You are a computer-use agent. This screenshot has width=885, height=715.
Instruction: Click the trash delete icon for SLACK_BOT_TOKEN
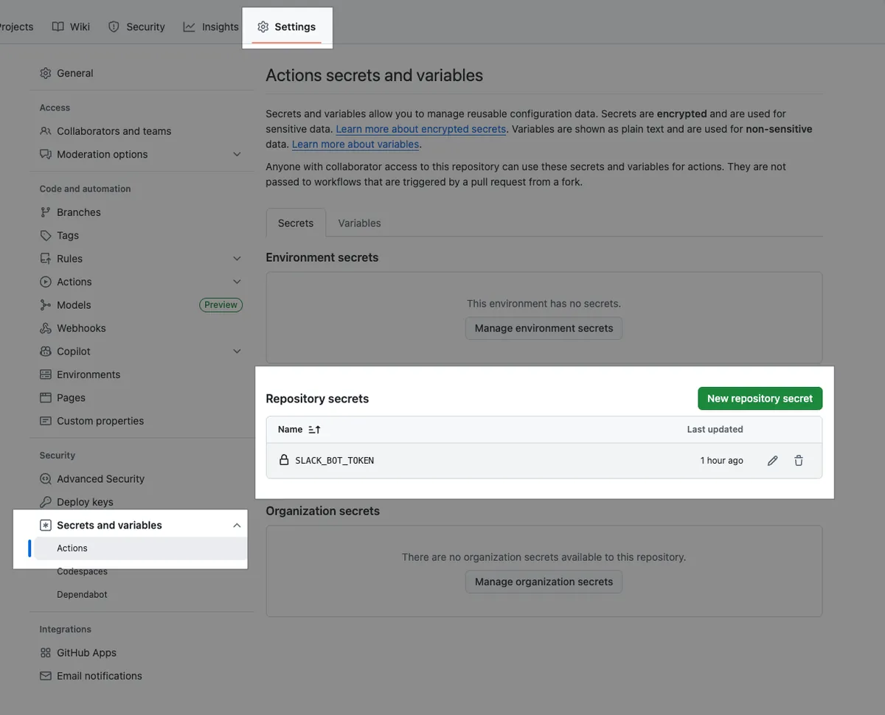(799, 461)
